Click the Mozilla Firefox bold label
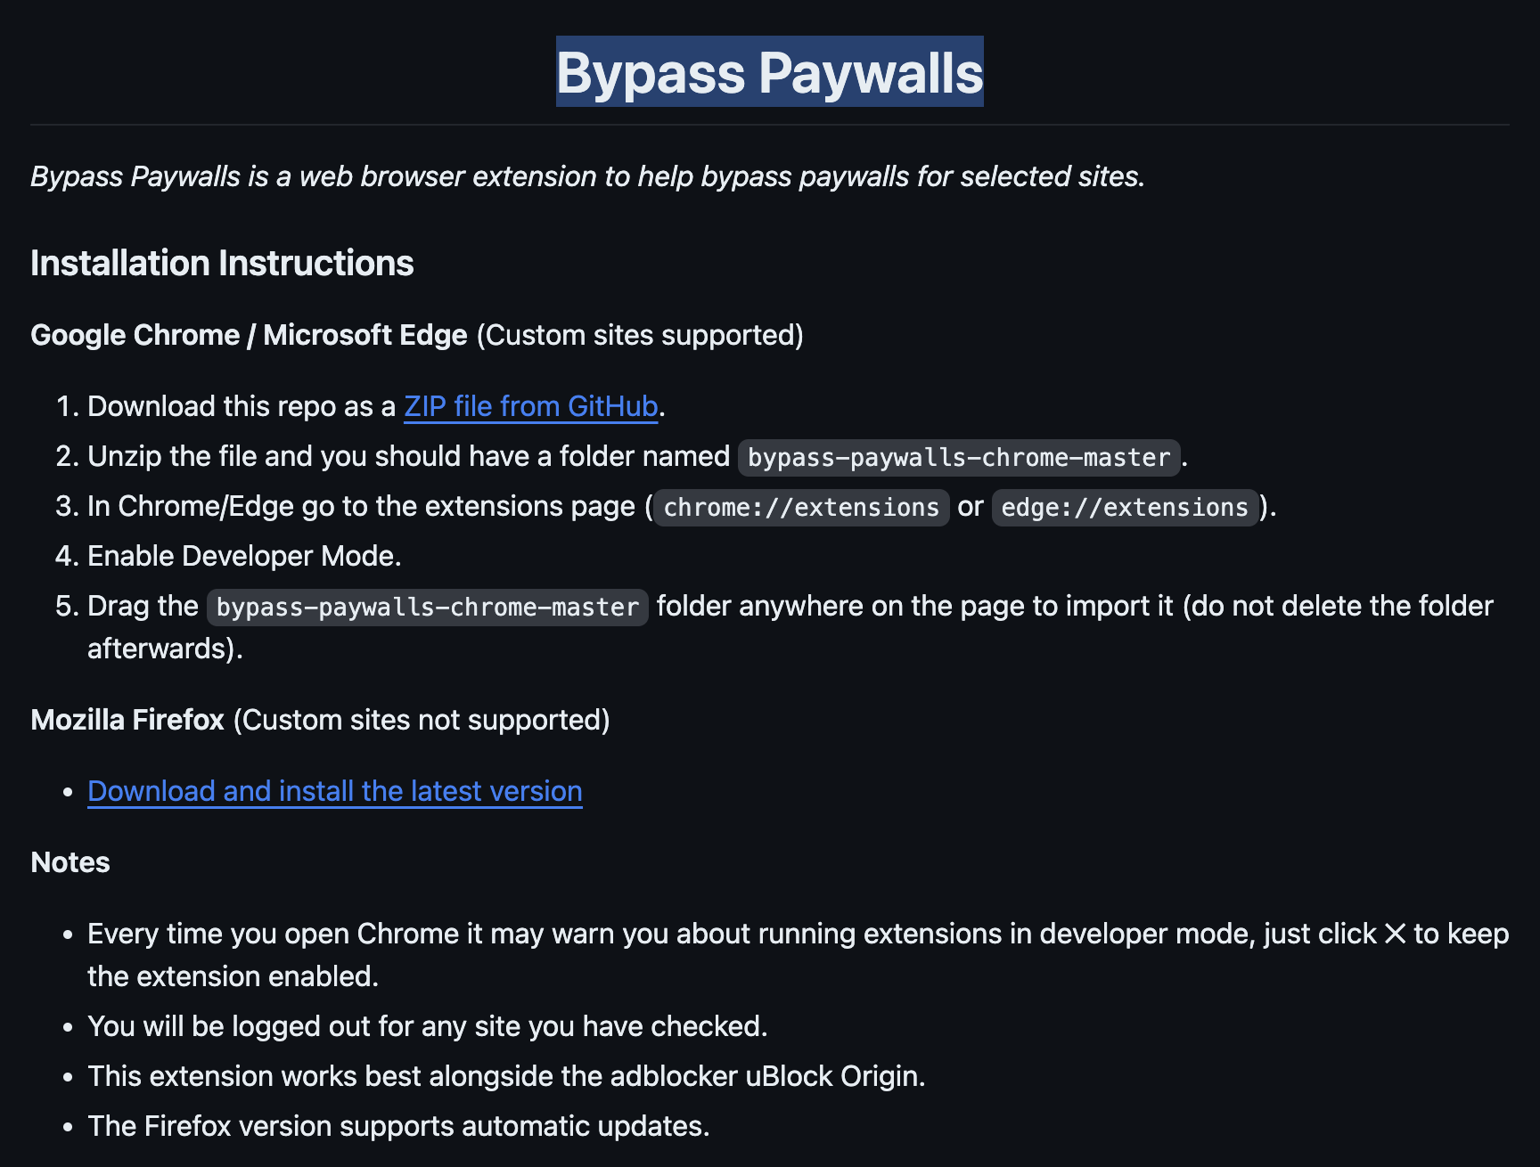The width and height of the screenshot is (1540, 1167). (x=127, y=720)
